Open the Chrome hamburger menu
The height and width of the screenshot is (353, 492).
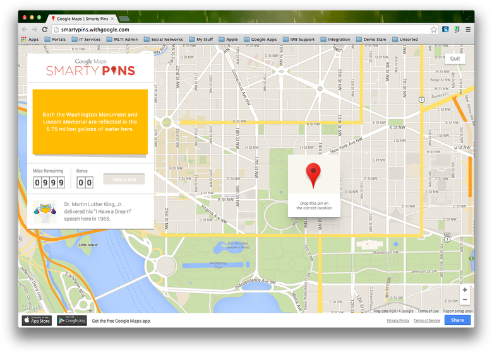[468, 30]
